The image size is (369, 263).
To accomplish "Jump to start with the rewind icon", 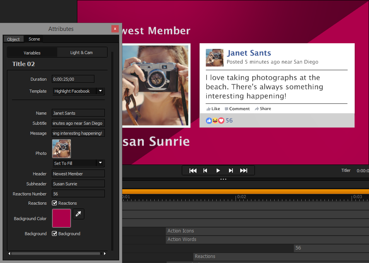I will tap(193, 170).
